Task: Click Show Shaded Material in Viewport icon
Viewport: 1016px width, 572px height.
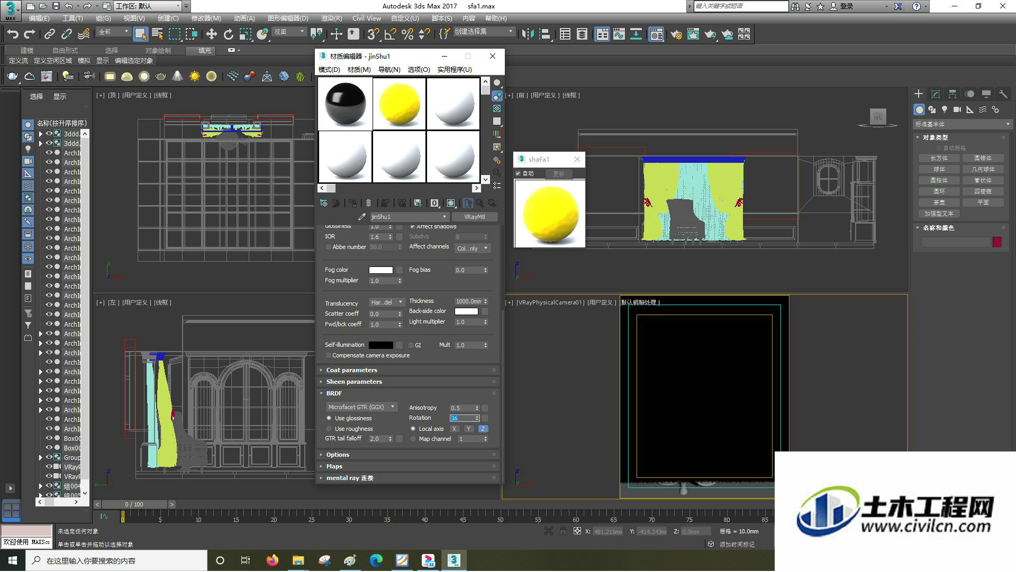Action: tap(451, 203)
